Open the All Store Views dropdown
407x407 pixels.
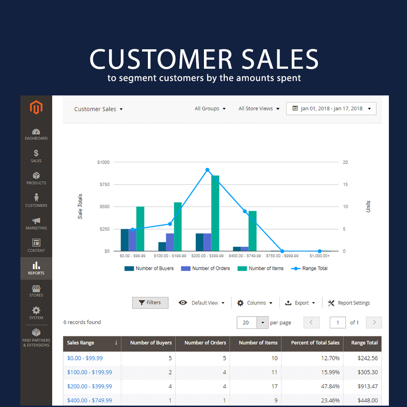coord(259,109)
